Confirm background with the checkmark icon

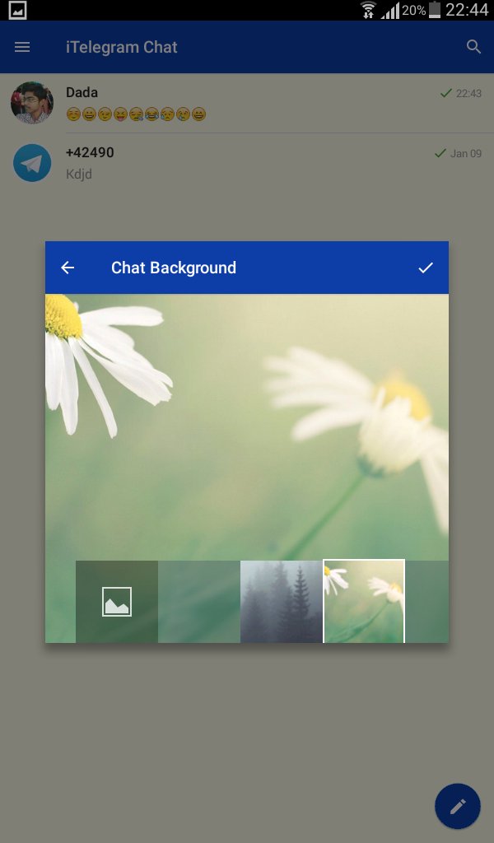coord(425,268)
